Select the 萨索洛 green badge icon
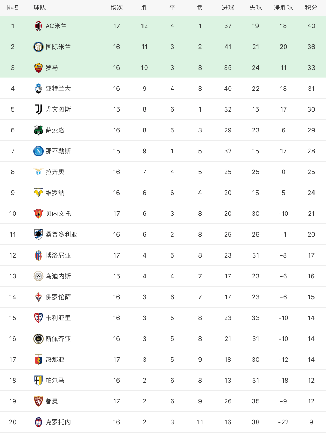This screenshot has height=433, width=326. click(x=39, y=130)
